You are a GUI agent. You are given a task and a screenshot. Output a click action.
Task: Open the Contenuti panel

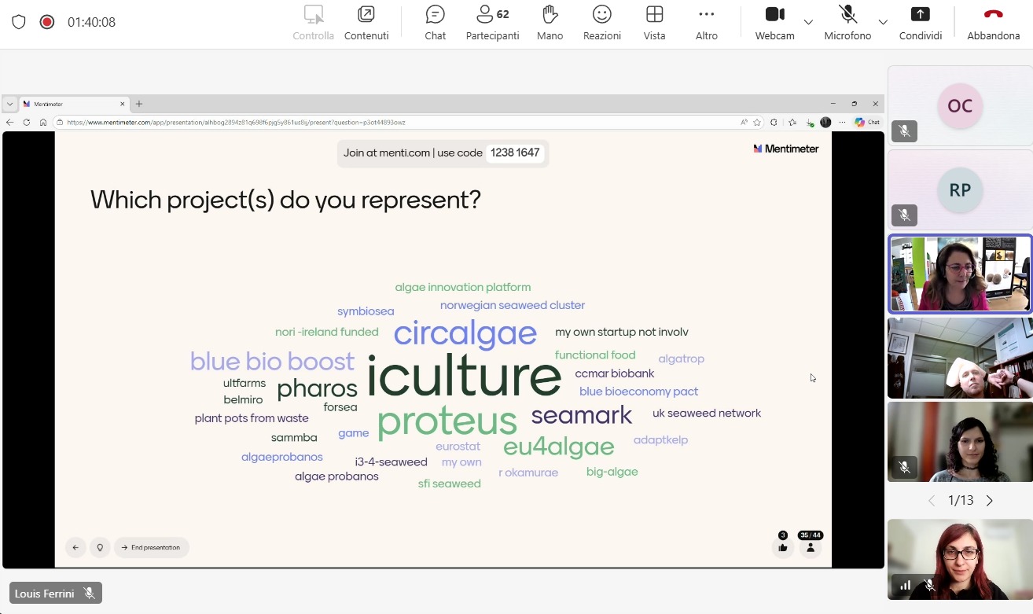coord(366,23)
